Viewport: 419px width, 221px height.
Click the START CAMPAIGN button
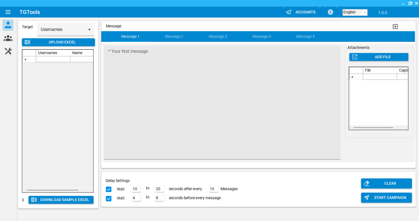click(386, 197)
